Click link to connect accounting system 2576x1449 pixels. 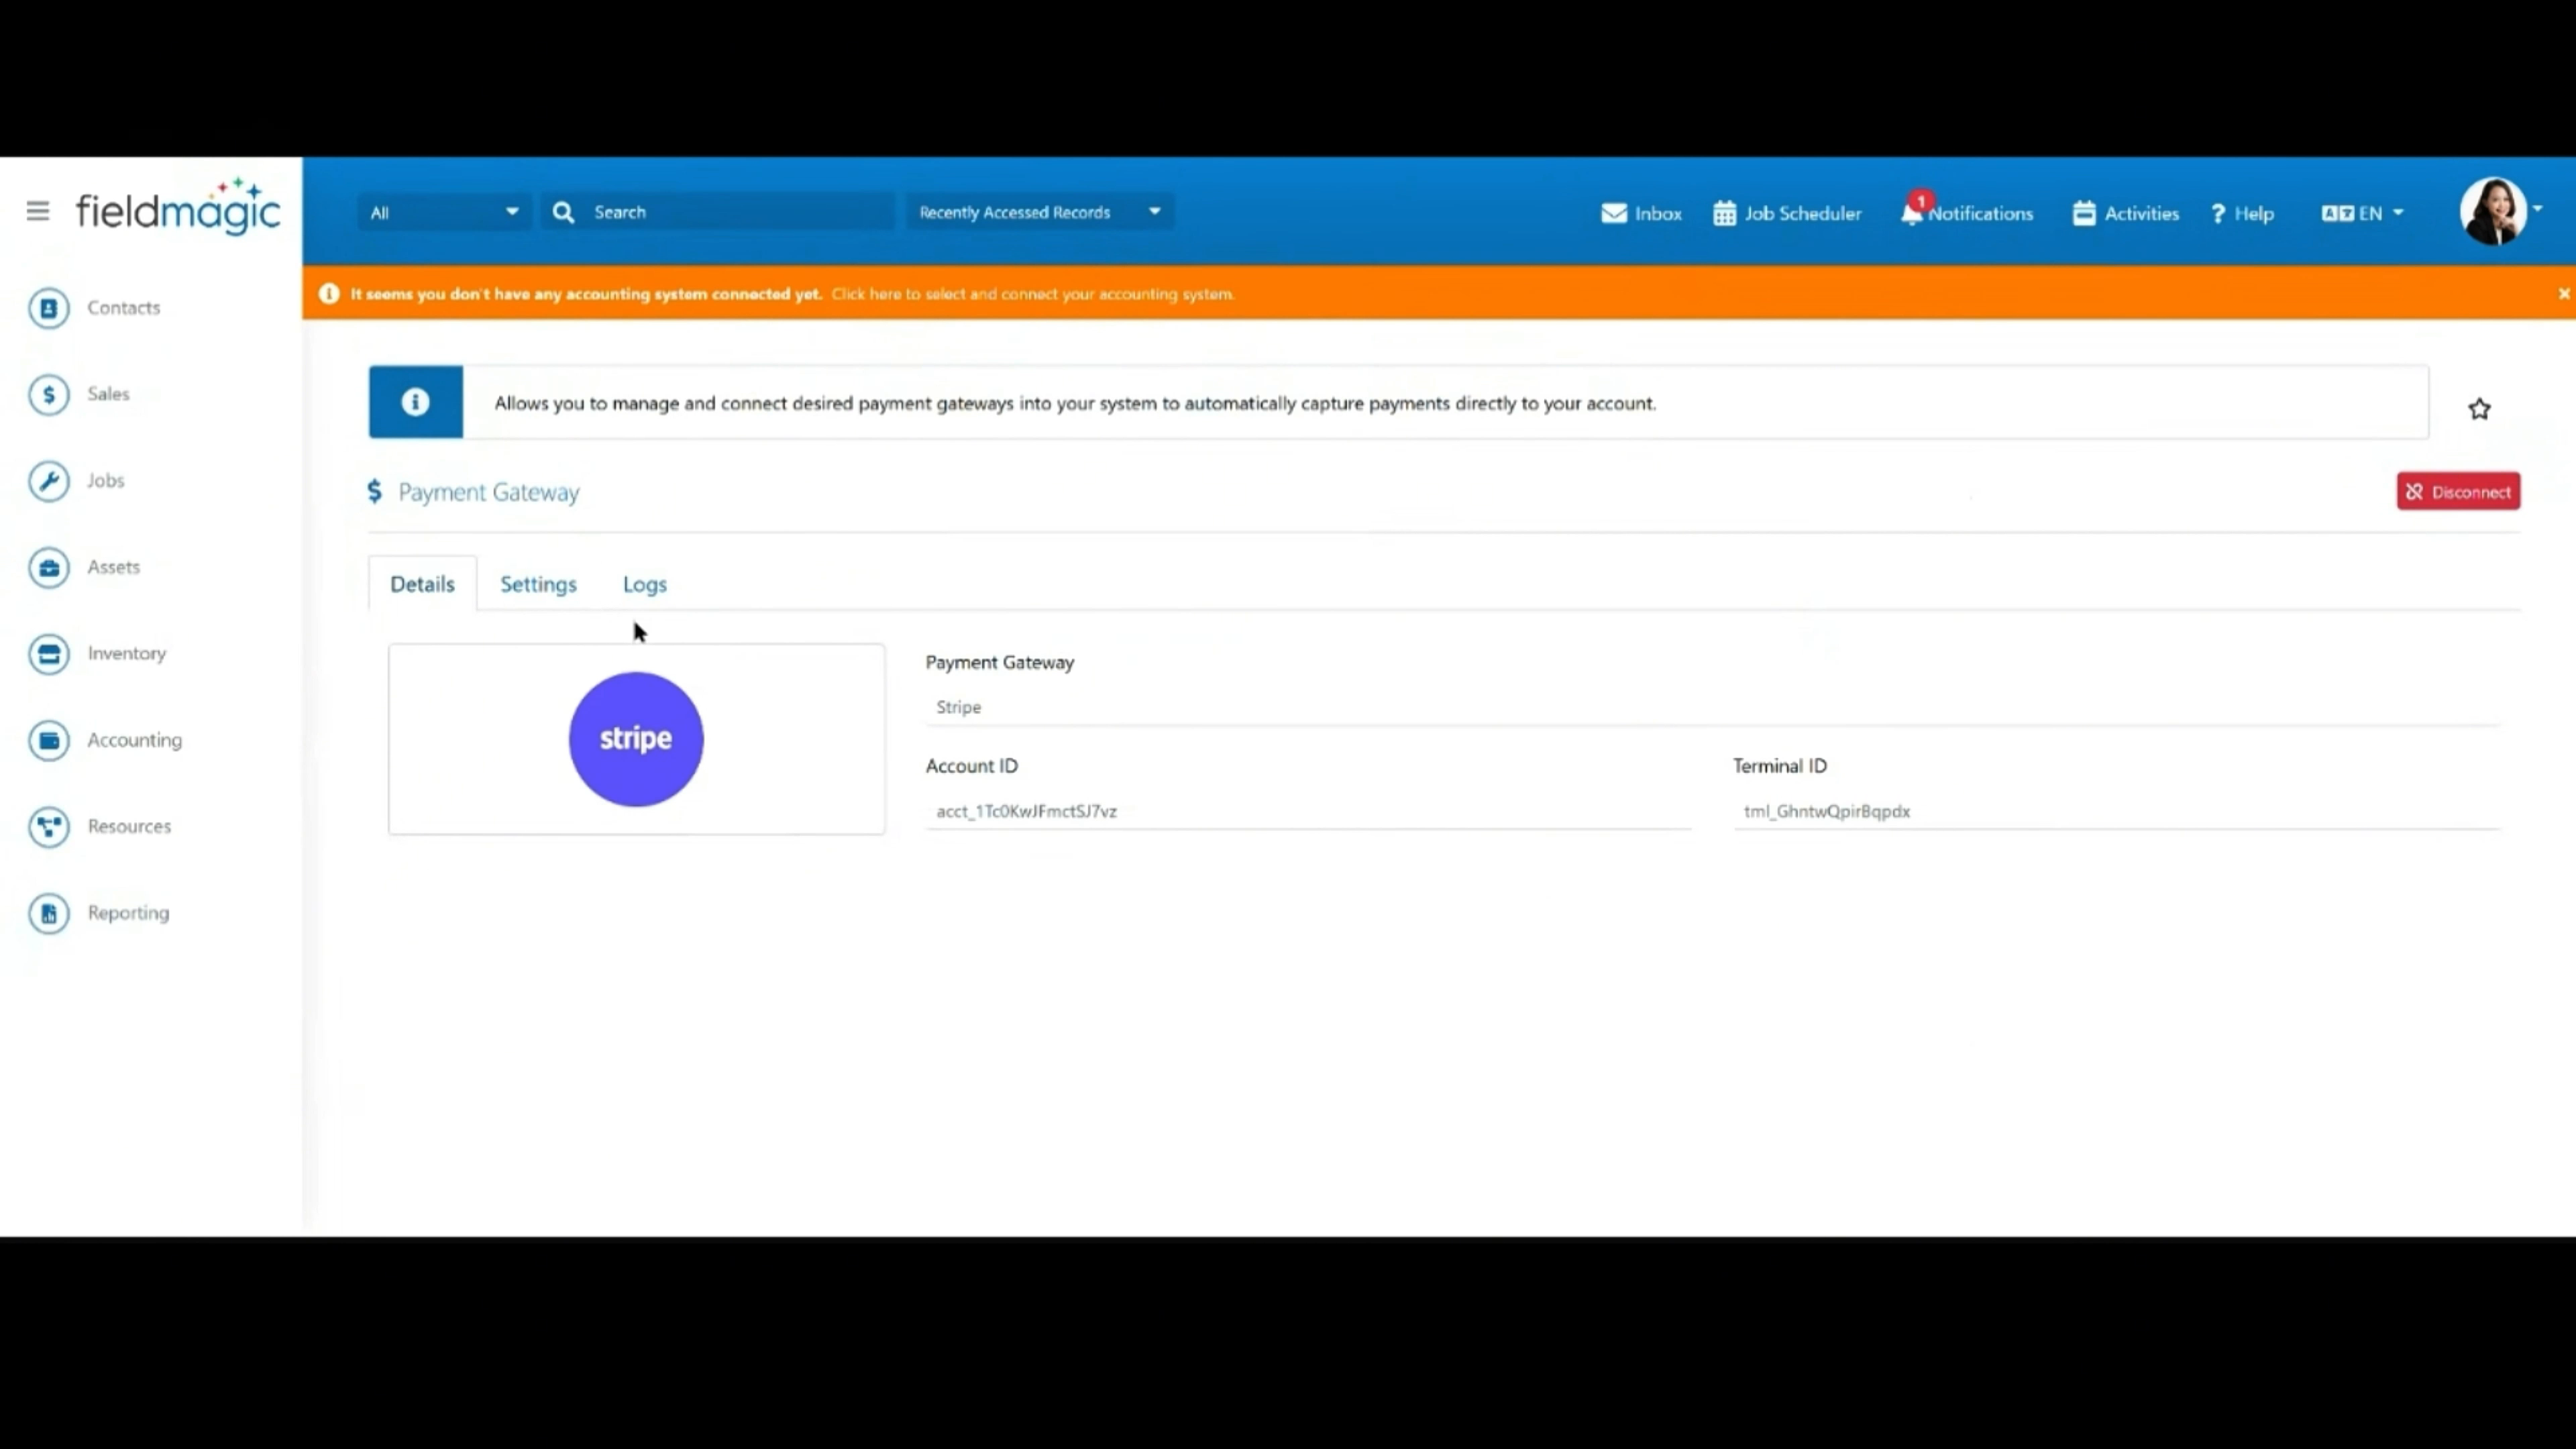(x=1032, y=294)
